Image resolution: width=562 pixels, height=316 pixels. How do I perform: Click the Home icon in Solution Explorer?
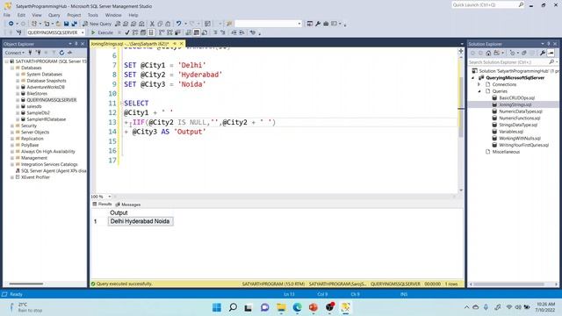(x=488, y=53)
